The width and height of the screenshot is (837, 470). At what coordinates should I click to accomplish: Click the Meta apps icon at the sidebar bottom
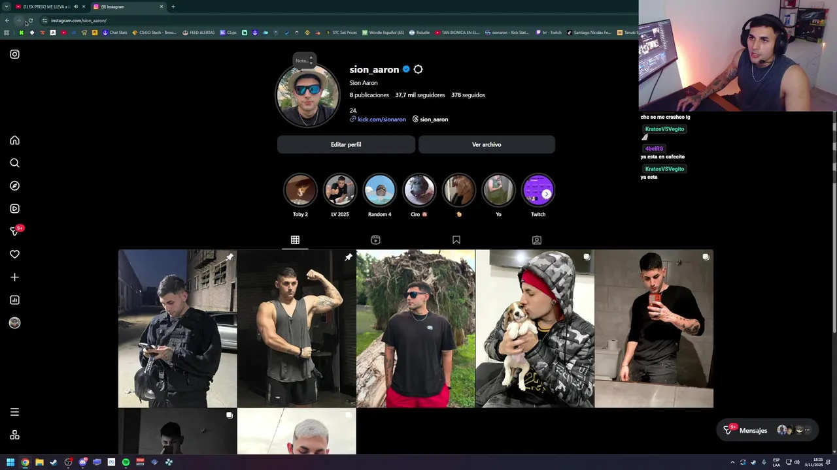click(x=14, y=435)
